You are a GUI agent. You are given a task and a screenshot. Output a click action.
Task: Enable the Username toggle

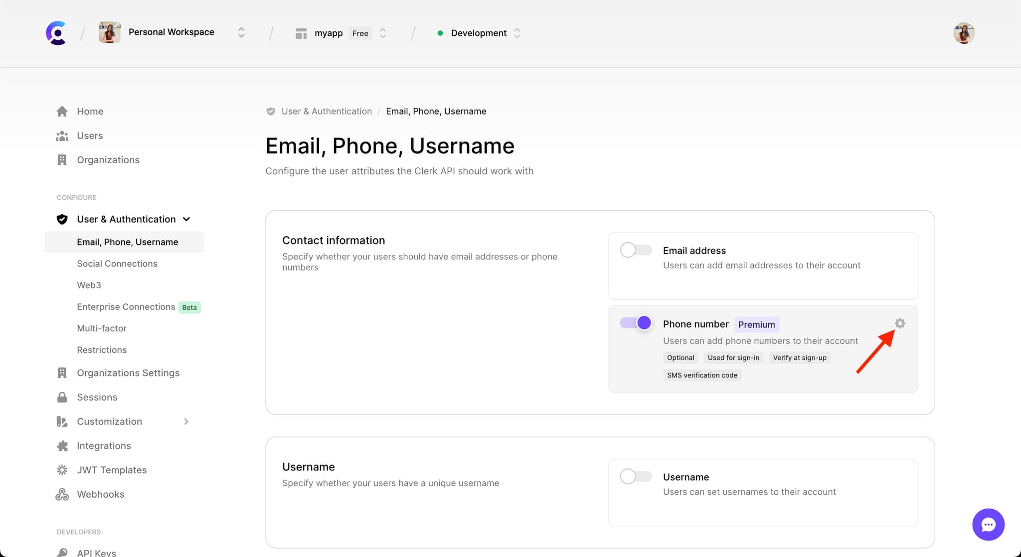pos(636,476)
